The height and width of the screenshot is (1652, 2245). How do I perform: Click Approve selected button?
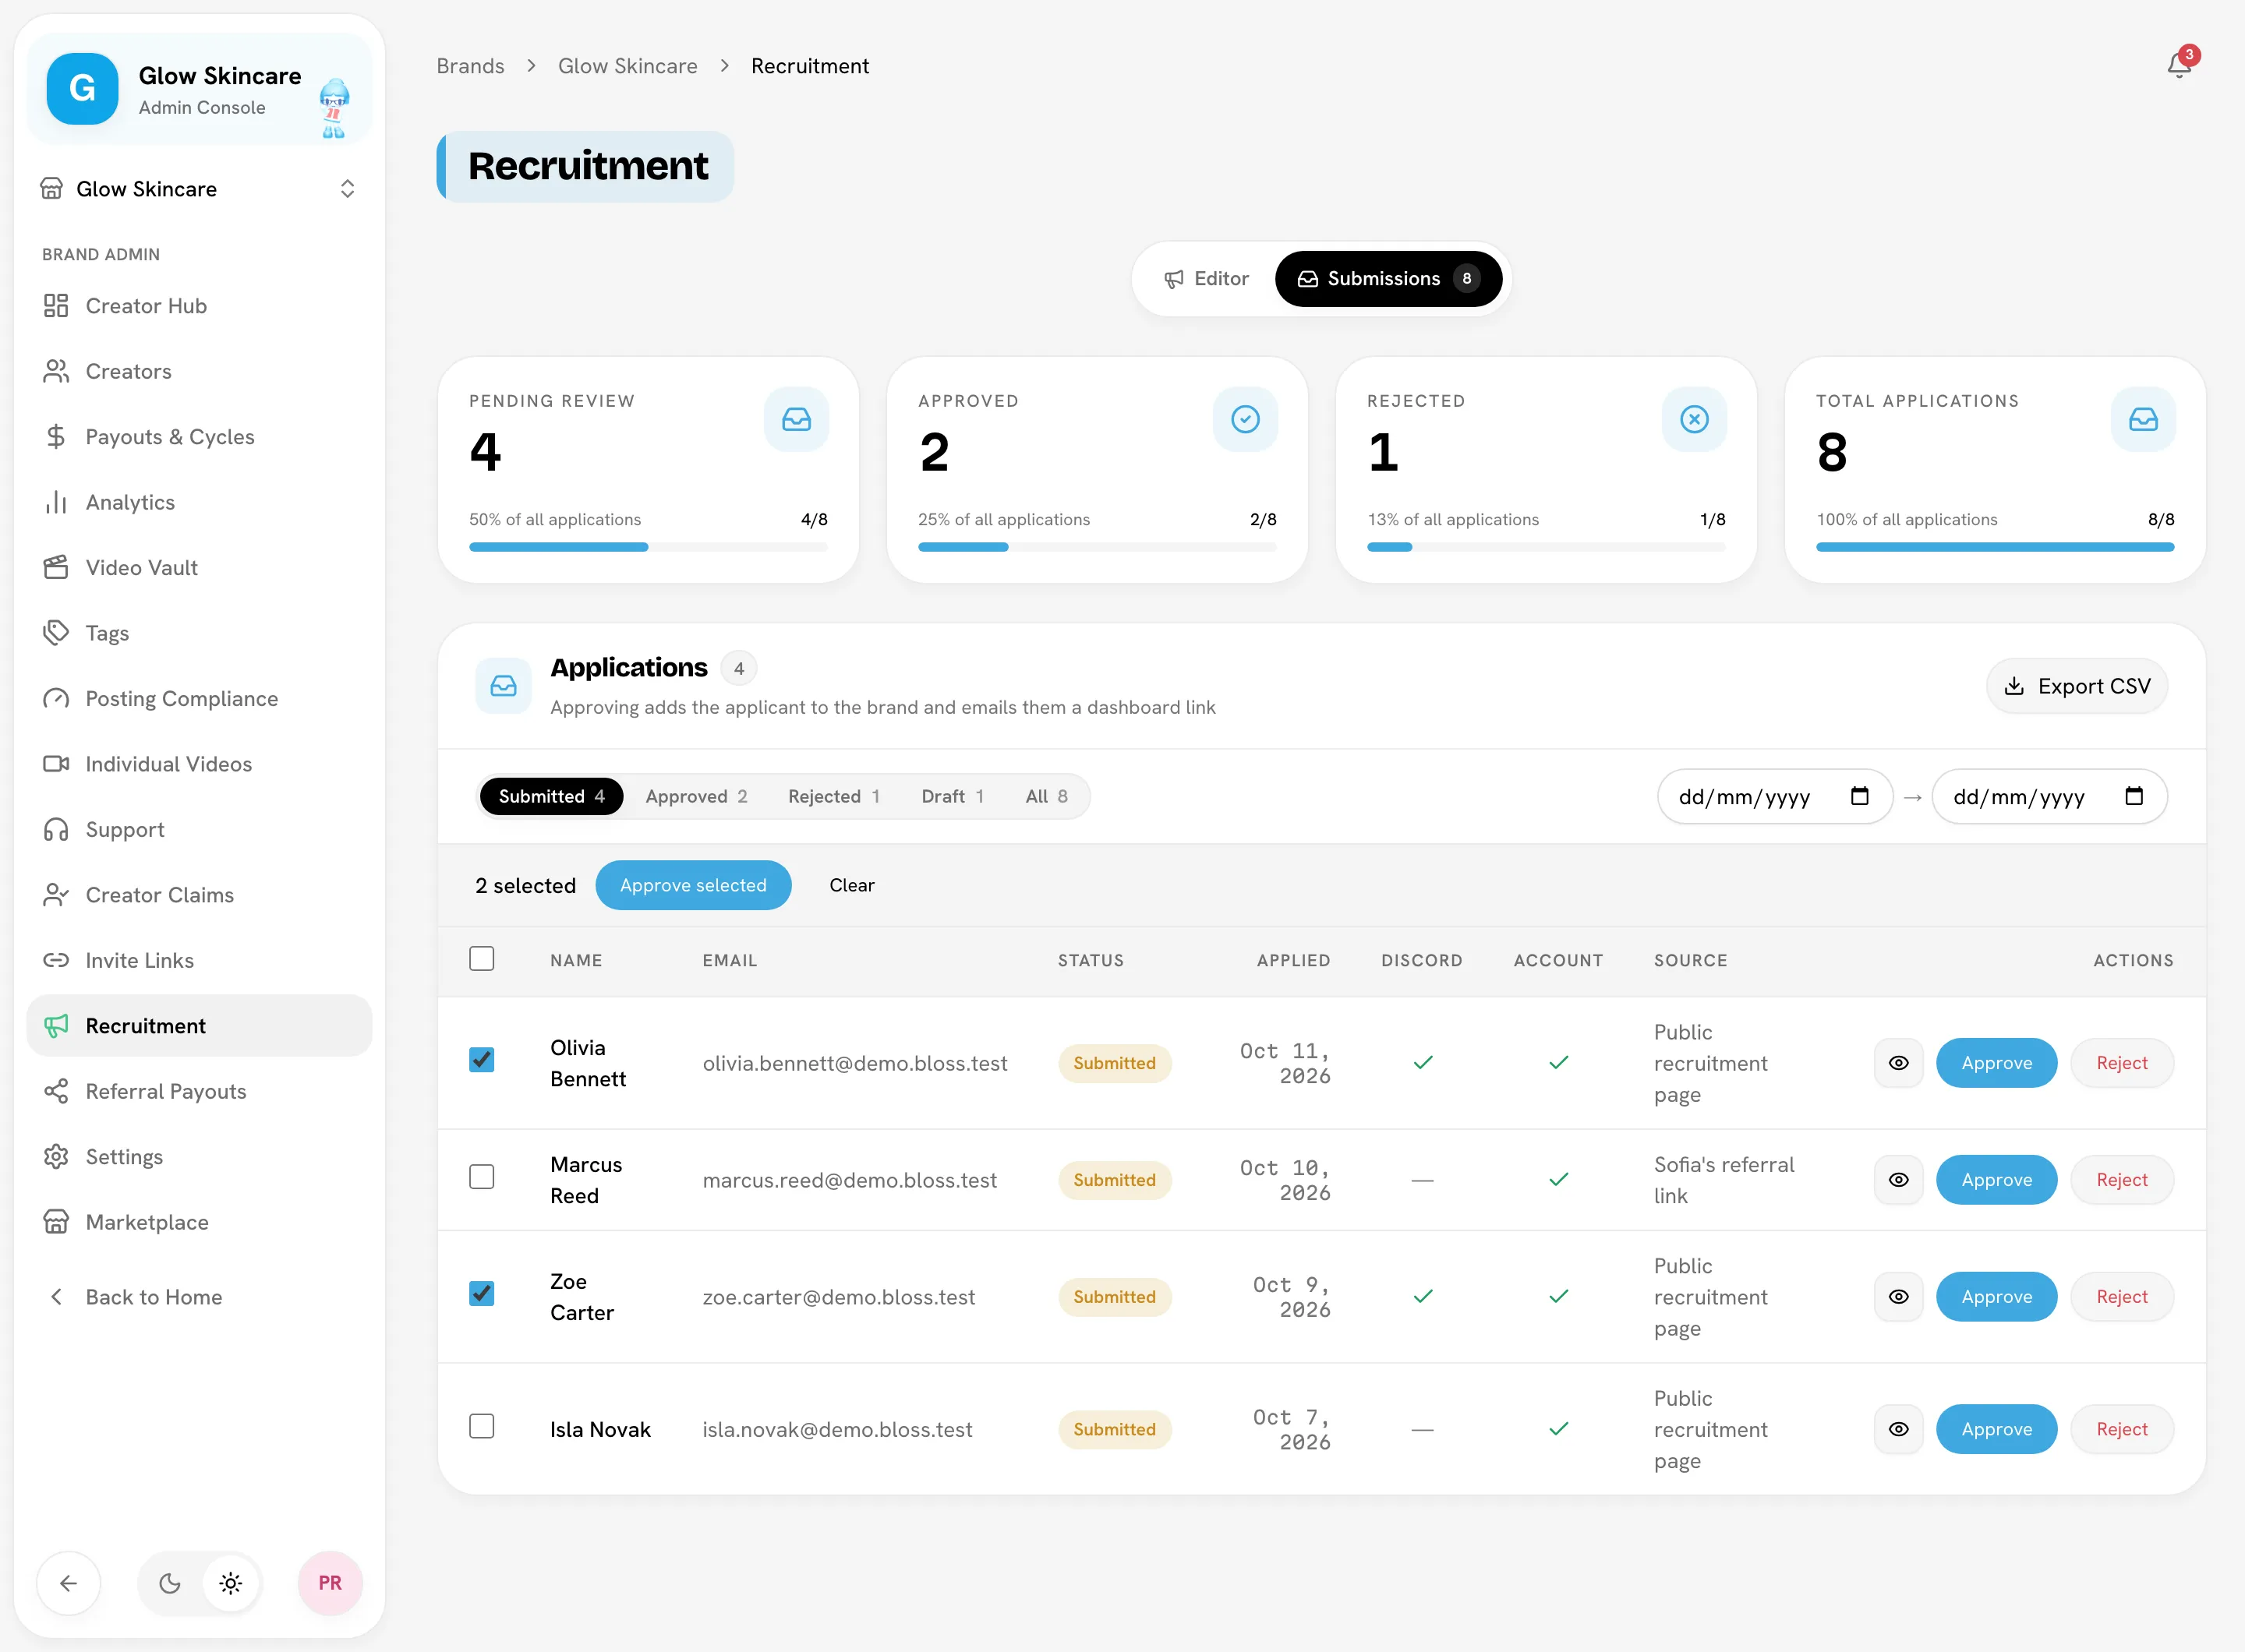(693, 885)
